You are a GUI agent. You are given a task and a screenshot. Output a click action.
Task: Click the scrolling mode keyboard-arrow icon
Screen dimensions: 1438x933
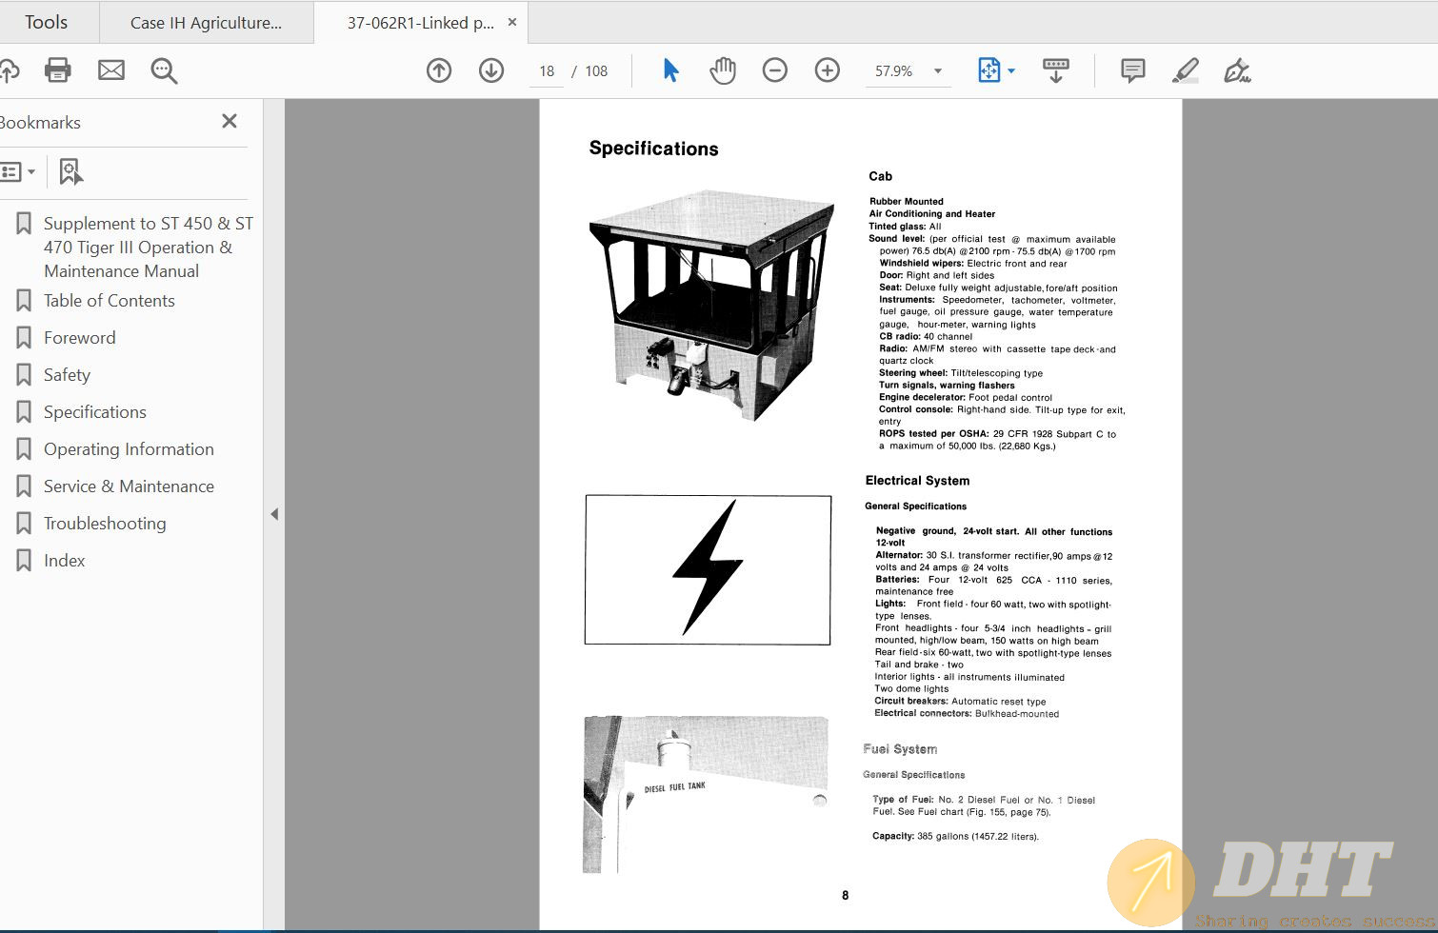pos(1056,70)
